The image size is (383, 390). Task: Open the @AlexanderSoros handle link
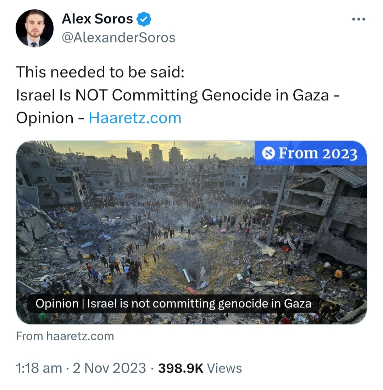click(x=118, y=38)
